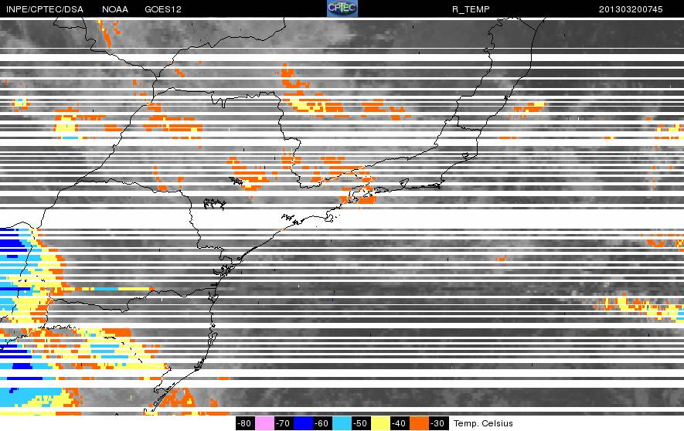The image size is (684, 431).
Task: Click the CPTEC logo in the header
Action: click(342, 8)
